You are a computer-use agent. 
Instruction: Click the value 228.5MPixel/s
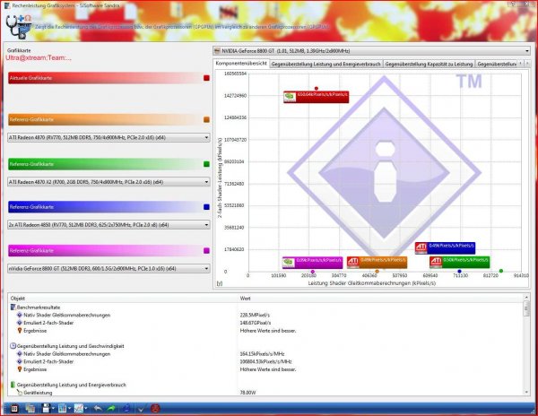(255, 315)
